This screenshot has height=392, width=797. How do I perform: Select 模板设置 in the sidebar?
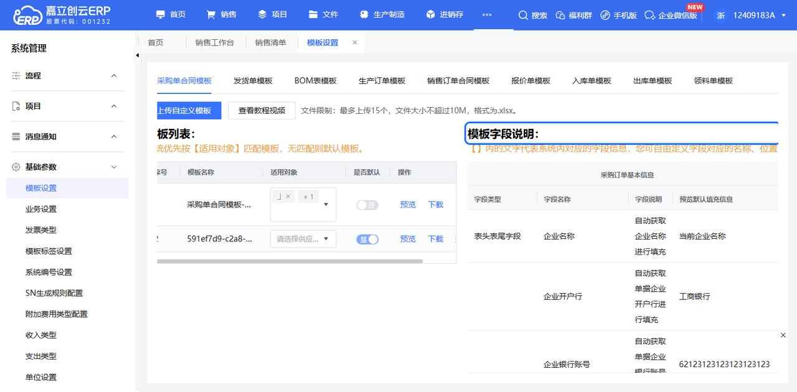click(67, 188)
